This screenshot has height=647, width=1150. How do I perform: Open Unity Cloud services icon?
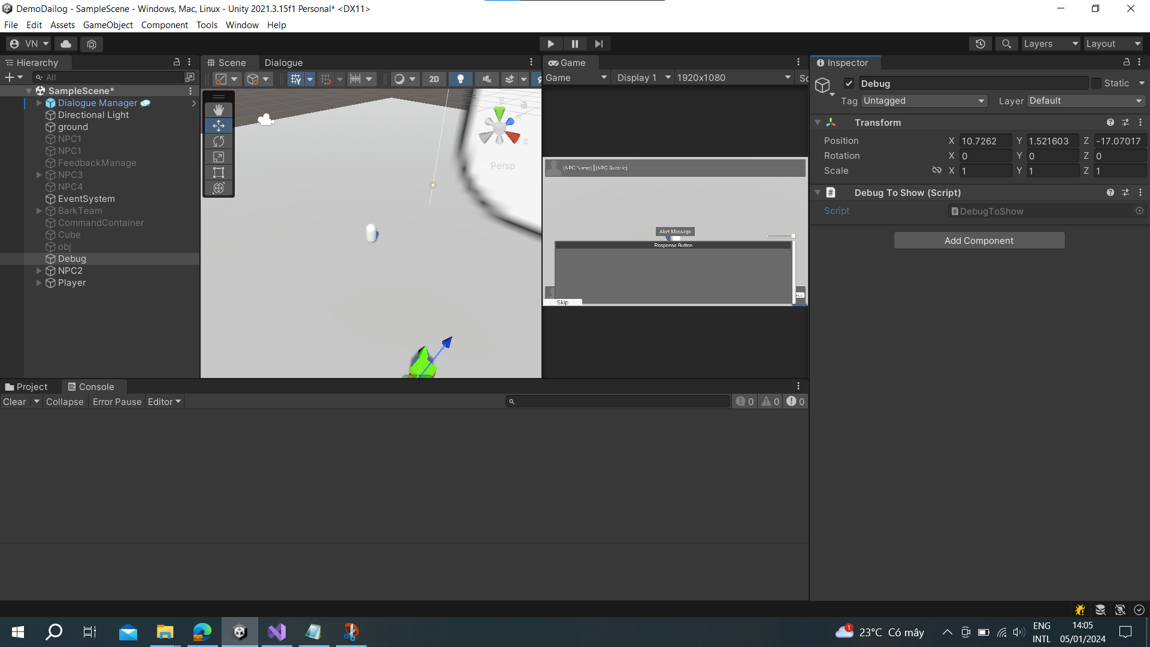[66, 44]
